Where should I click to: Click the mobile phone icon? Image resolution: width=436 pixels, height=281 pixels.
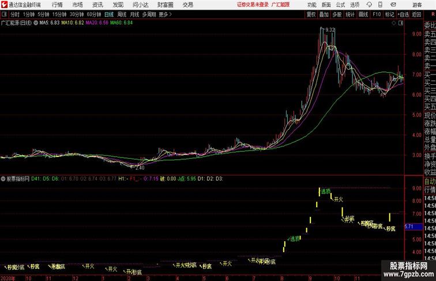380,5
